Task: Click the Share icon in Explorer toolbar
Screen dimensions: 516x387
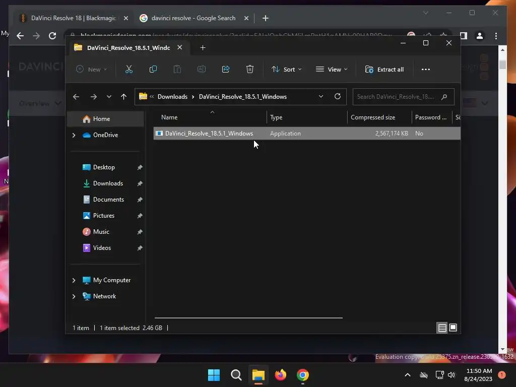Action: tap(226, 69)
